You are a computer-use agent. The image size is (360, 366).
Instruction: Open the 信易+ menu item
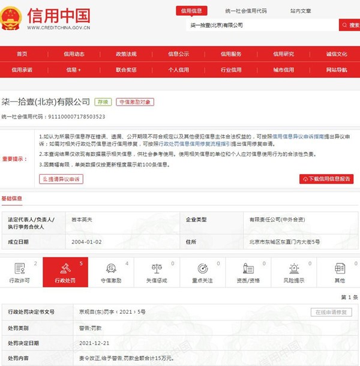74,70
